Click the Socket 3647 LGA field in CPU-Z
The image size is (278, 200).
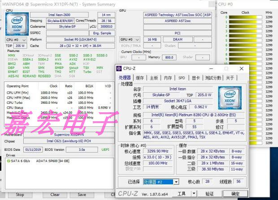(x=178, y=101)
